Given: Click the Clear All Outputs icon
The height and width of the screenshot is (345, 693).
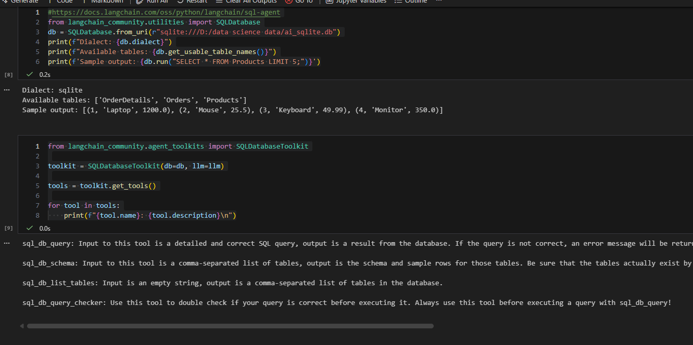Looking at the screenshot, I should click(219, 2).
